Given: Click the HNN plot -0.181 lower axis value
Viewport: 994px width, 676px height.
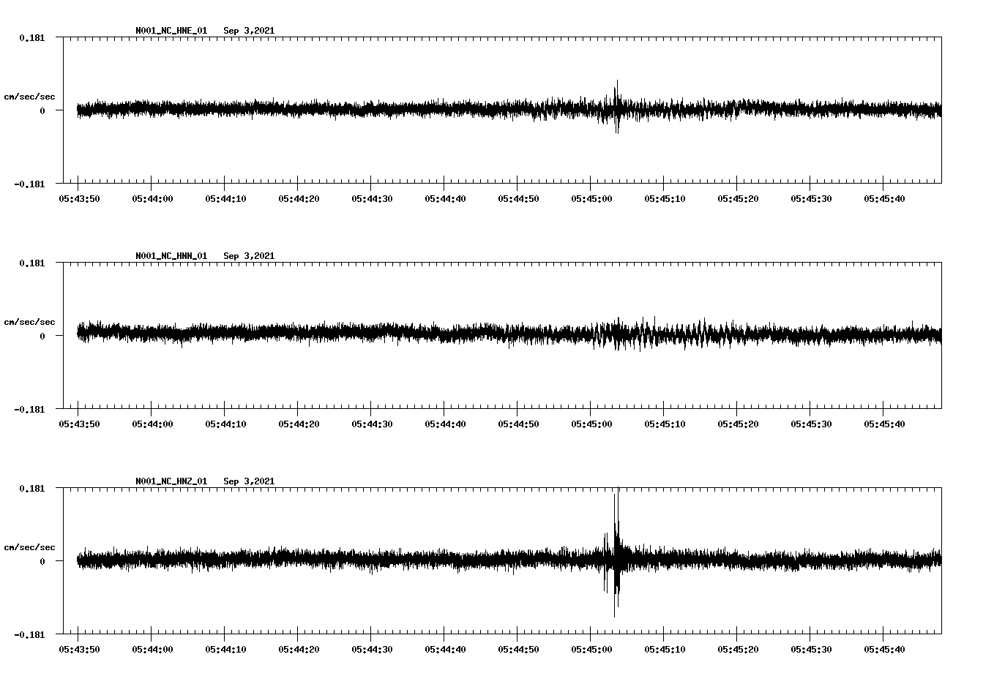Looking at the screenshot, I should pos(29,409).
